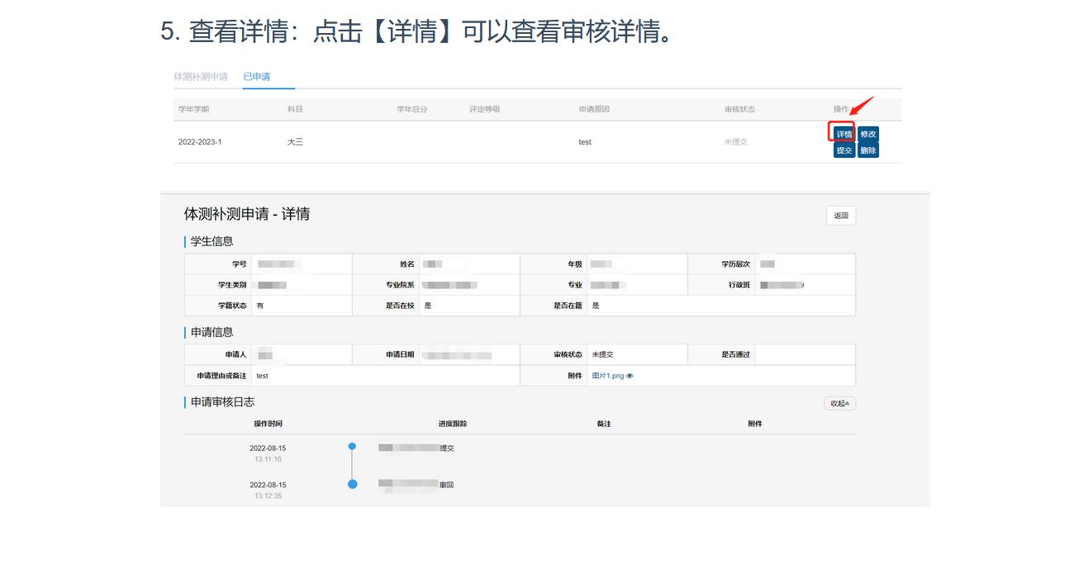Switch to the 体测补测申请 tab
The height and width of the screenshot is (565, 1083).
click(x=201, y=77)
